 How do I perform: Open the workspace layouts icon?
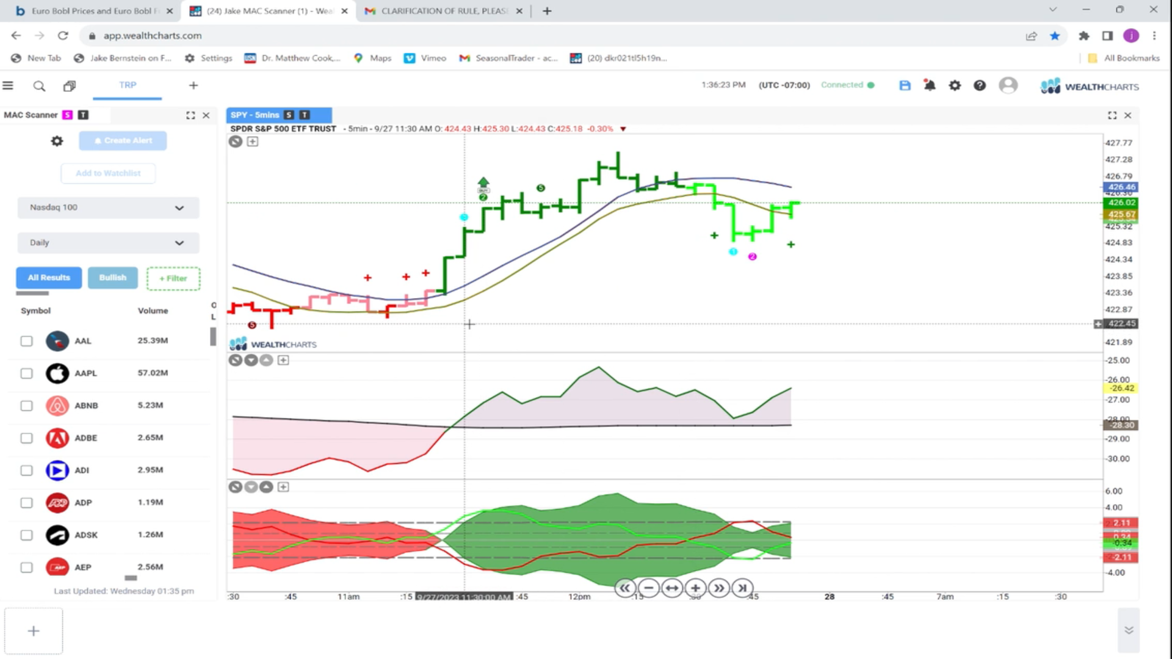tap(70, 86)
